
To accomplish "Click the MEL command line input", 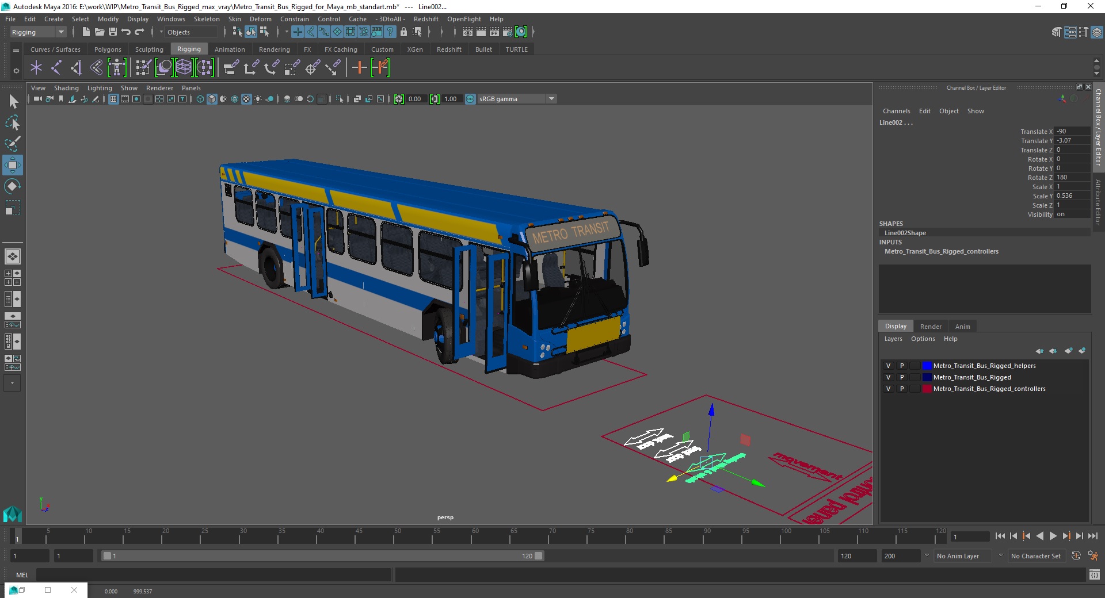I will [214, 574].
